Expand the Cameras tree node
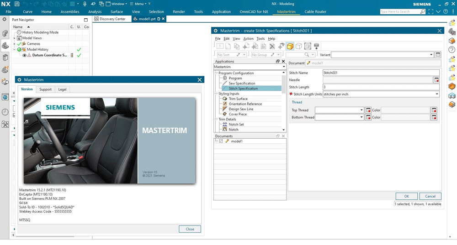457x245 pixels. pos(14,44)
